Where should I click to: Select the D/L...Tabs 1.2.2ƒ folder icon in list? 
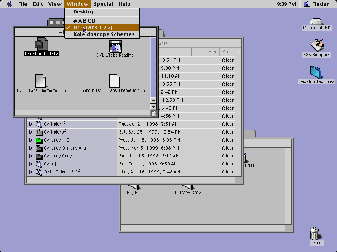point(39,172)
